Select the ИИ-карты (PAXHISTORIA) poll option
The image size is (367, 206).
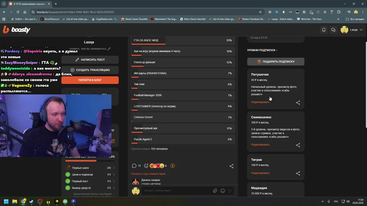click(x=183, y=73)
